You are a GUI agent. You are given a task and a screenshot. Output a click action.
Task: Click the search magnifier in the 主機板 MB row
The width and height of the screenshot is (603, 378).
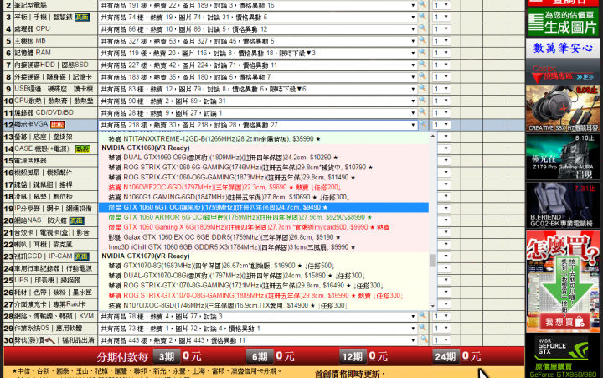(422, 40)
